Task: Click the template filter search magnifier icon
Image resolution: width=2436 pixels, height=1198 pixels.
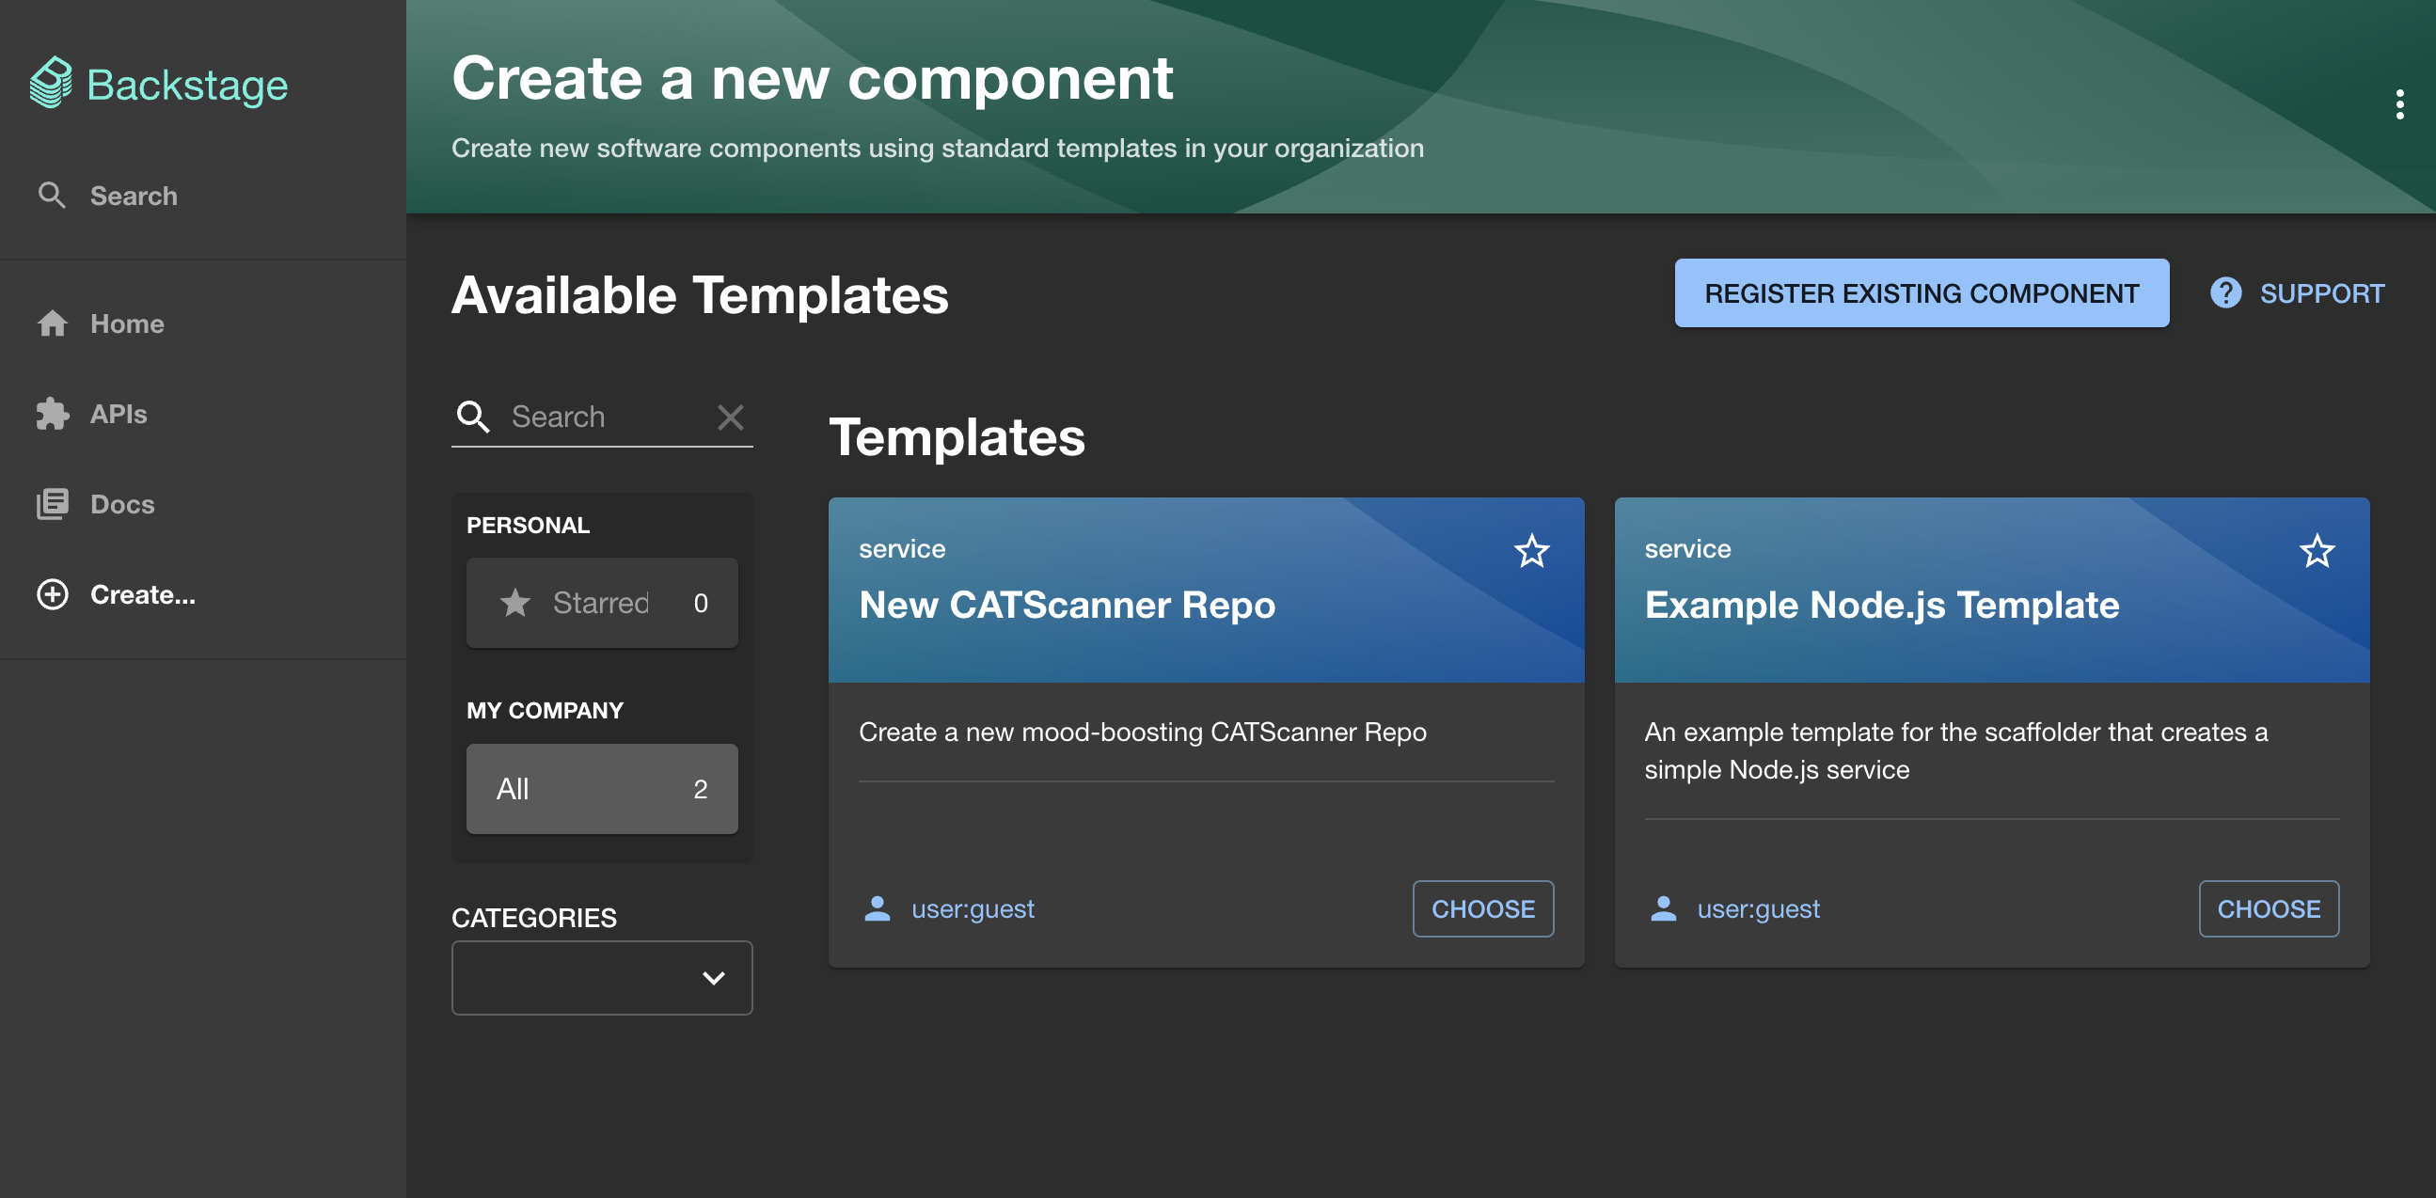Action: coord(473,416)
